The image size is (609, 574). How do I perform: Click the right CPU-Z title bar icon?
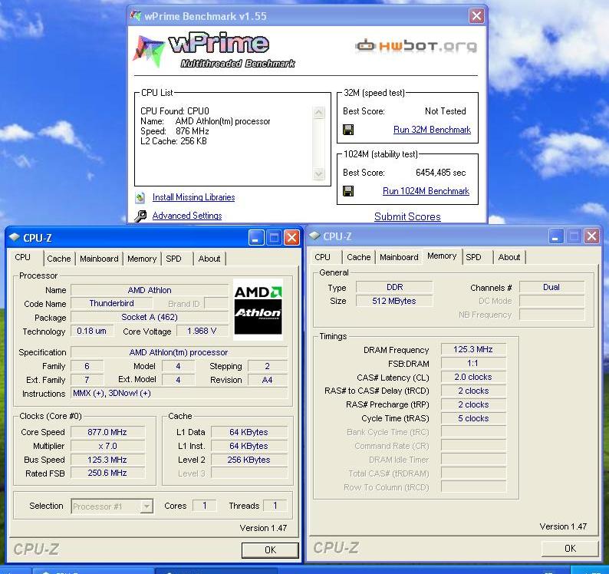[x=314, y=236]
